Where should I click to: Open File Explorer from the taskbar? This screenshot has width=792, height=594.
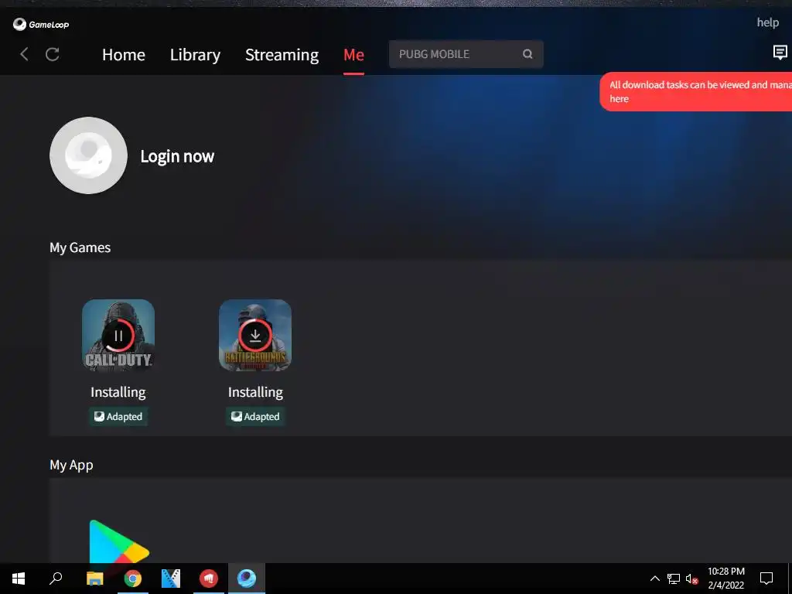coord(94,579)
